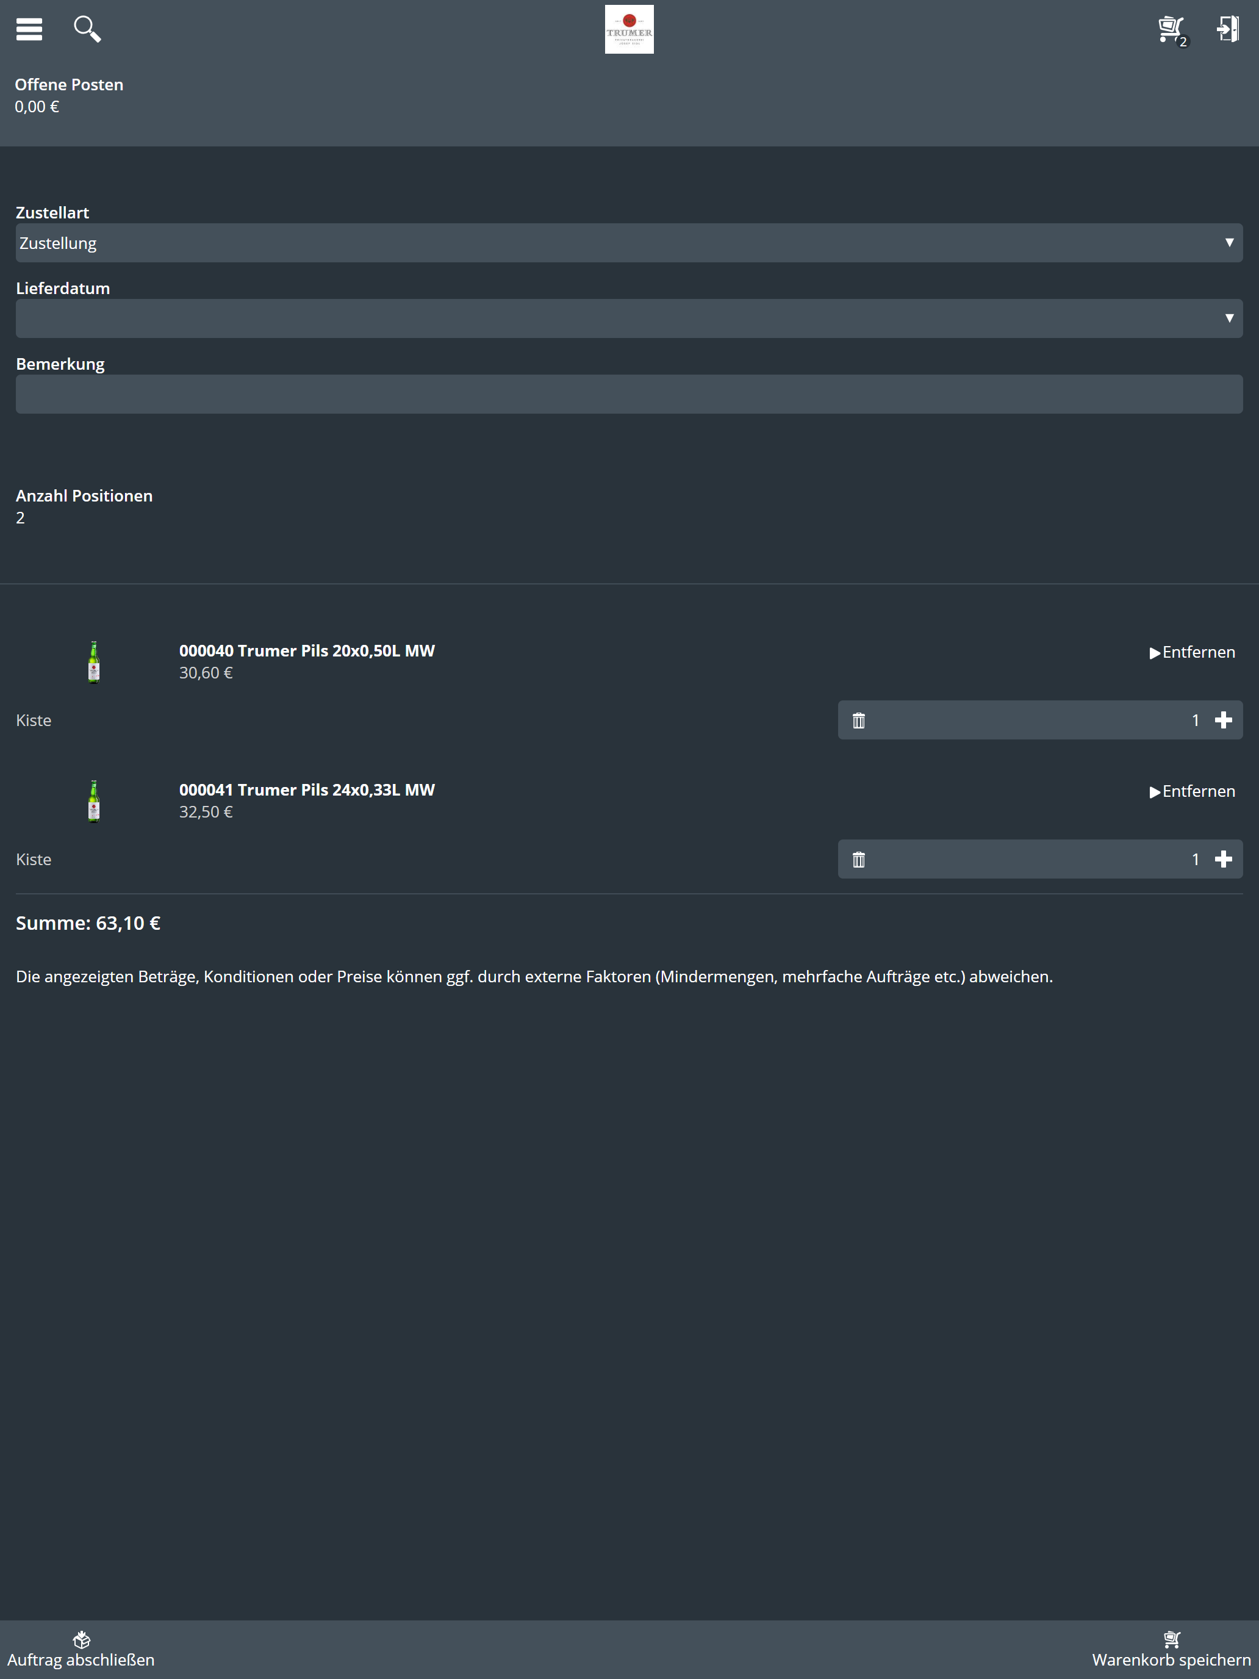Screen dimensions: 1259x1679
Task: Open the Zustellart dropdown
Action: click(629, 243)
